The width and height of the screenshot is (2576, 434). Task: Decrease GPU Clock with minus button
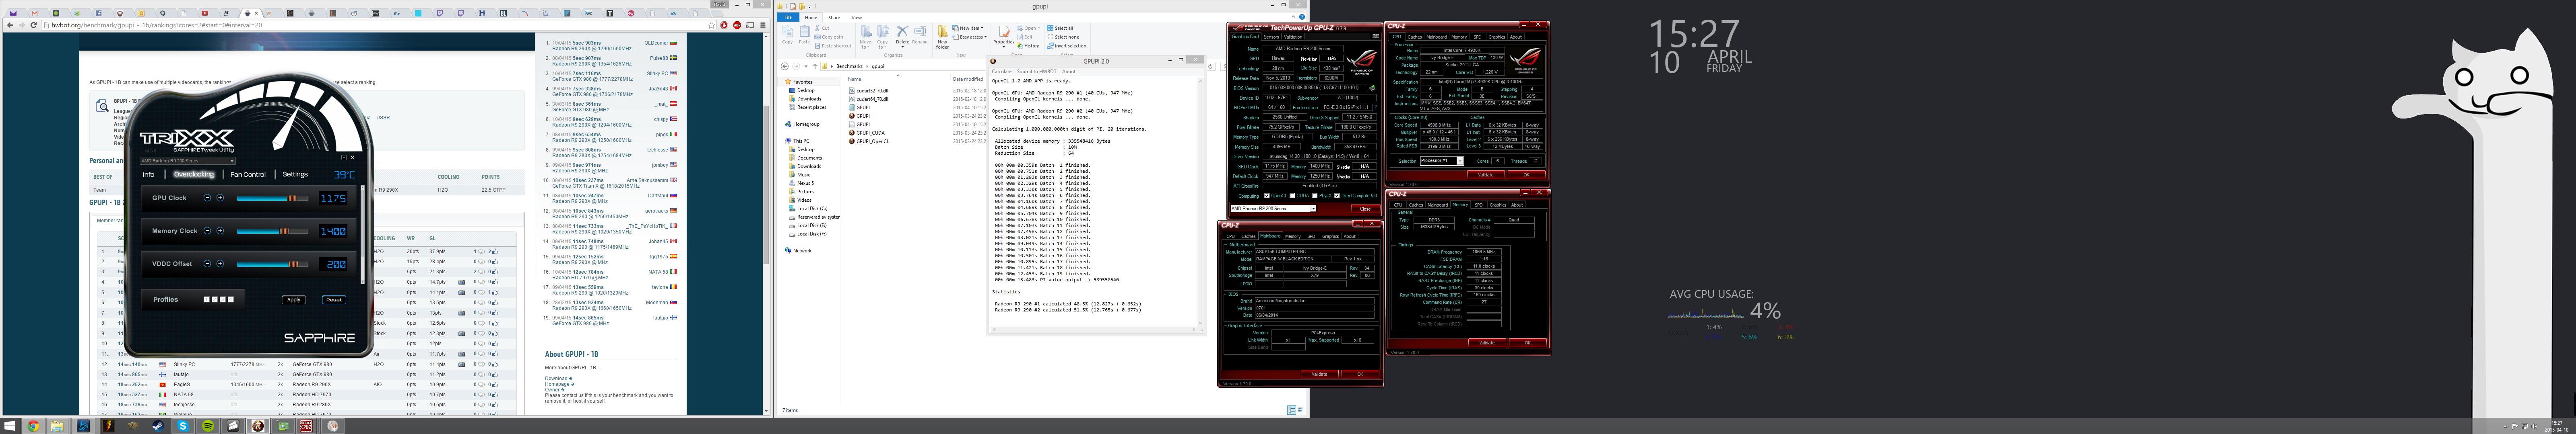pyautogui.click(x=206, y=198)
